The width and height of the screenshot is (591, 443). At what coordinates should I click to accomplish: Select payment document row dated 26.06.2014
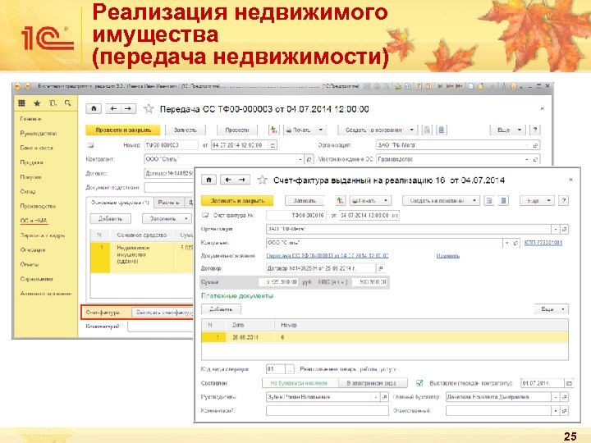[384, 337]
